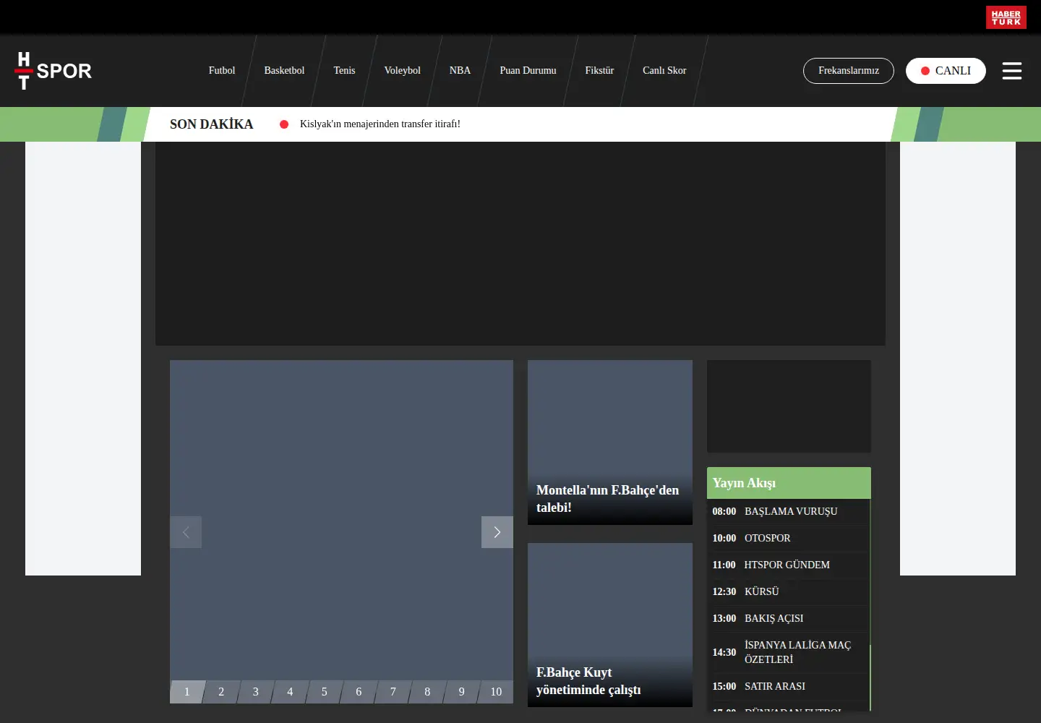Select slide 10 in carousel pagination

[496, 692]
